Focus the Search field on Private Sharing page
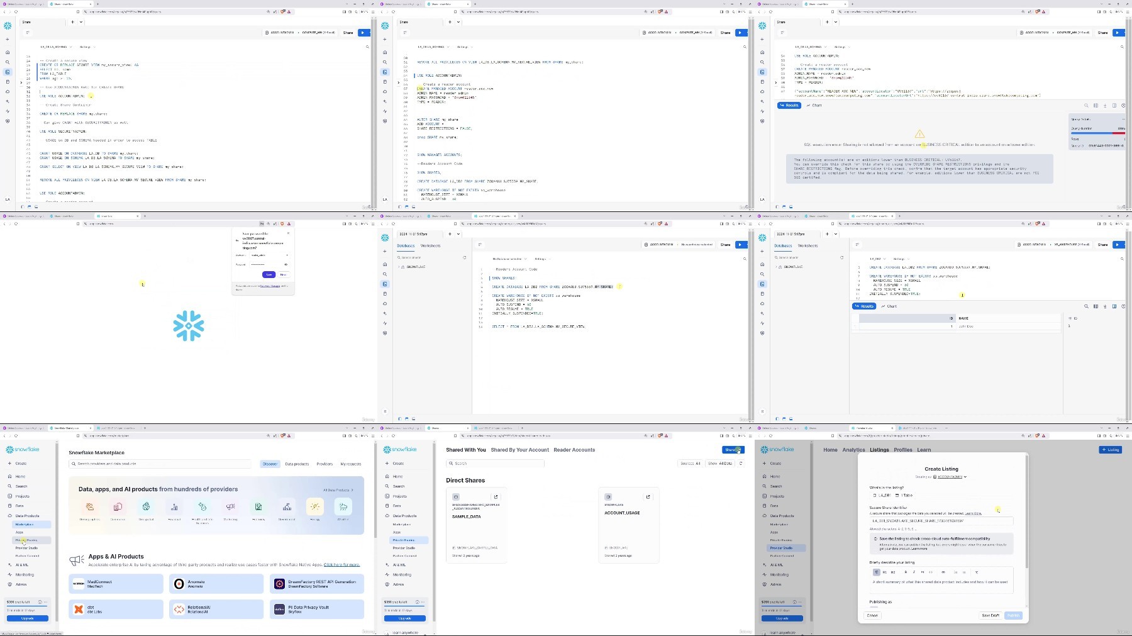1132x636 pixels. [x=495, y=463]
